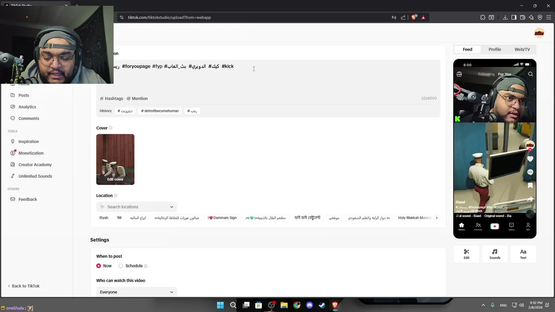Open browser downloads icon
The height and width of the screenshot is (312, 555).
tap(505, 17)
